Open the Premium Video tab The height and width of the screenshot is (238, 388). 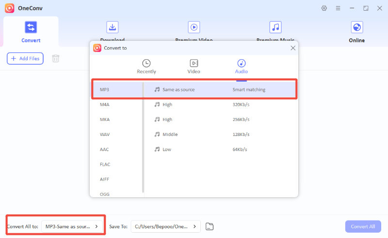point(194,32)
